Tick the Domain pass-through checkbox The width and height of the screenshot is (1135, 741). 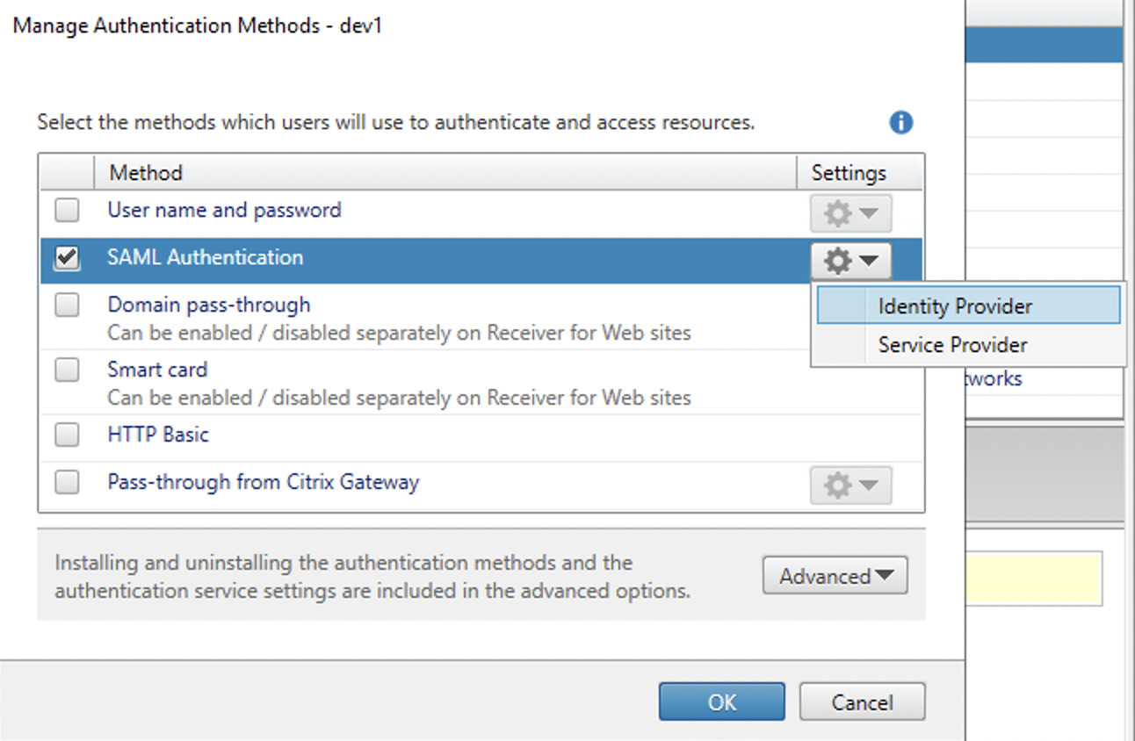pos(67,306)
